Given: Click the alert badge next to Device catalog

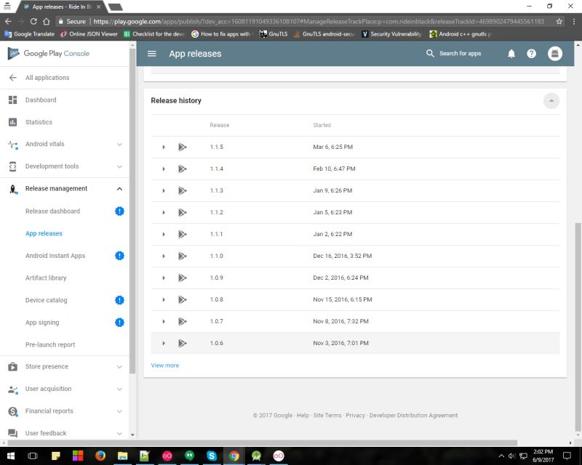Looking at the screenshot, I should click(x=119, y=300).
